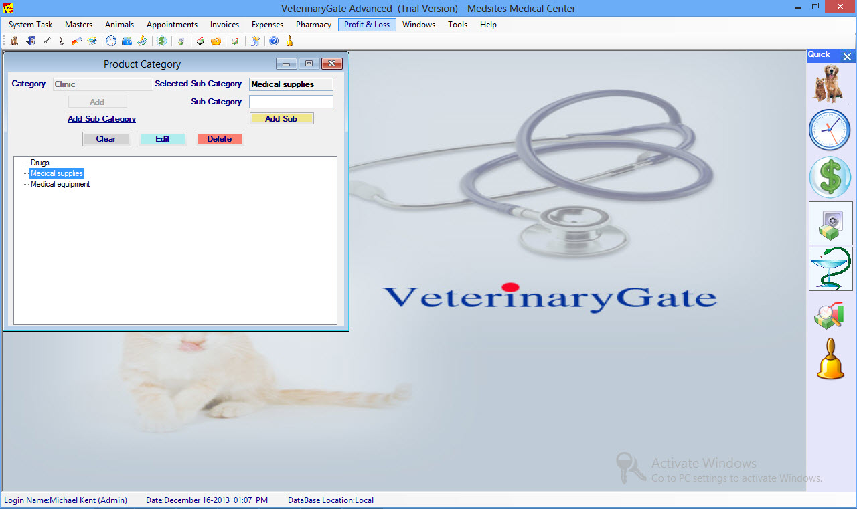Open the safe with cash Quick icon
The image size is (857, 509).
tap(830, 223)
